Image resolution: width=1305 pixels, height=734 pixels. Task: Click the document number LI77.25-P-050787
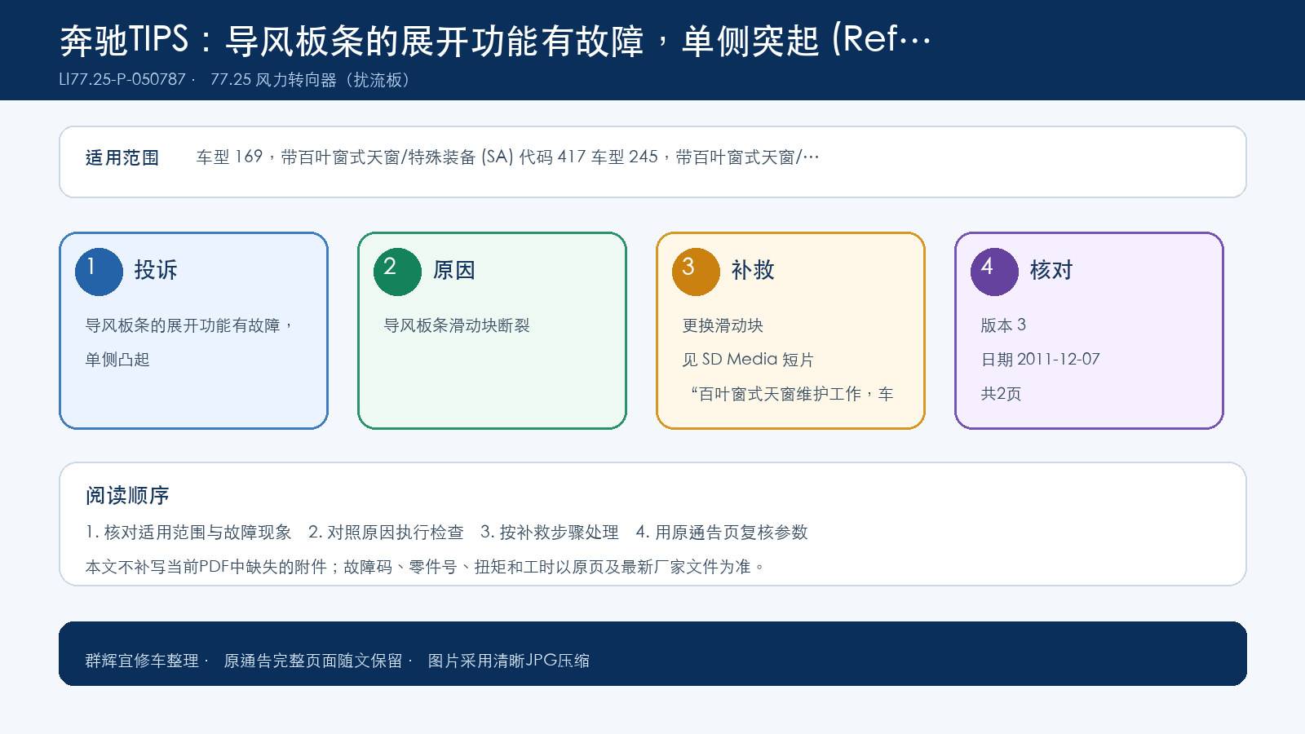point(122,80)
